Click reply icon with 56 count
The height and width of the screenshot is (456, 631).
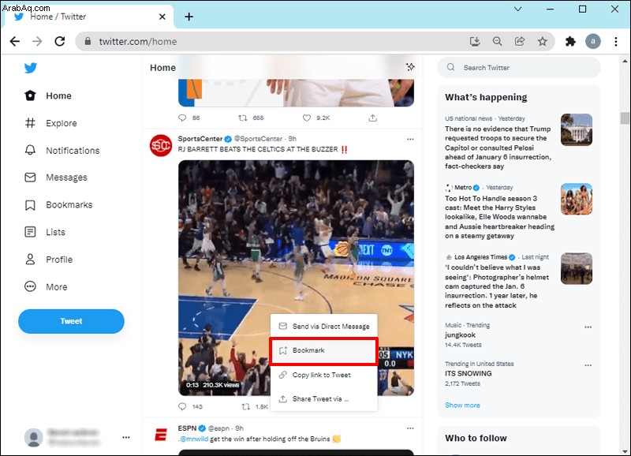(x=182, y=118)
